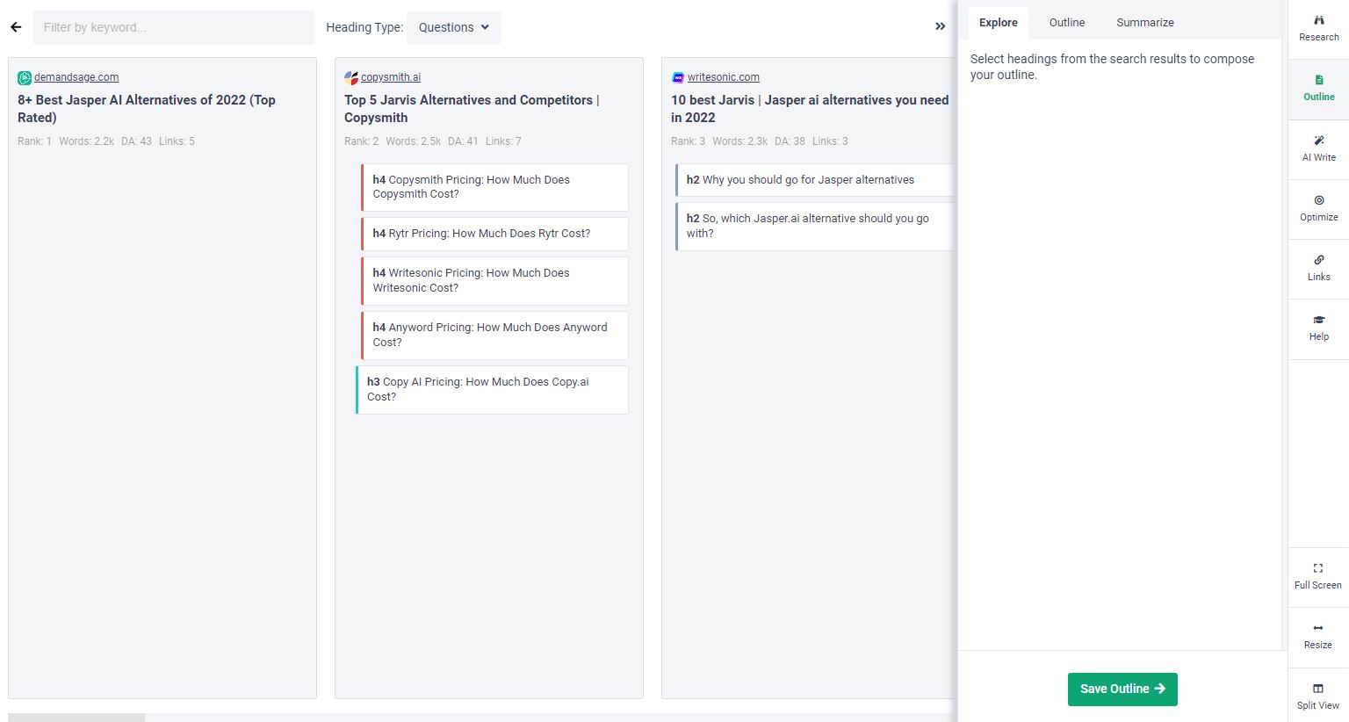Switch to Explore tab
The height and width of the screenshot is (722, 1349).
(x=999, y=23)
